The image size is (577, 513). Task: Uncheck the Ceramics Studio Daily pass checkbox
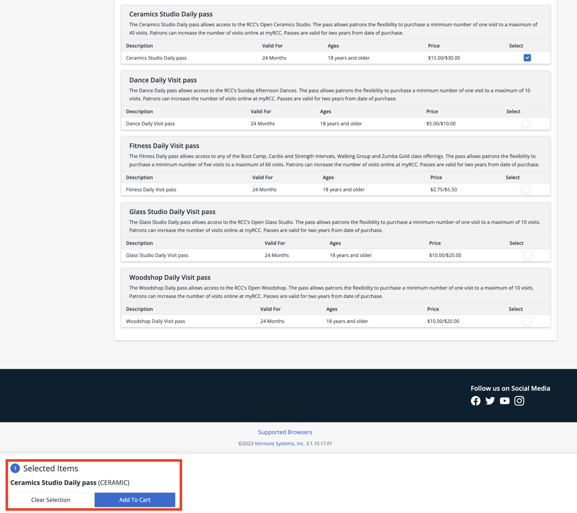click(527, 58)
